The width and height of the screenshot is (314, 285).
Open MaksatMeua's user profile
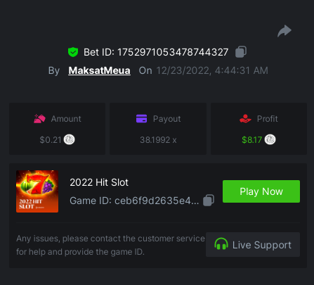[99, 70]
